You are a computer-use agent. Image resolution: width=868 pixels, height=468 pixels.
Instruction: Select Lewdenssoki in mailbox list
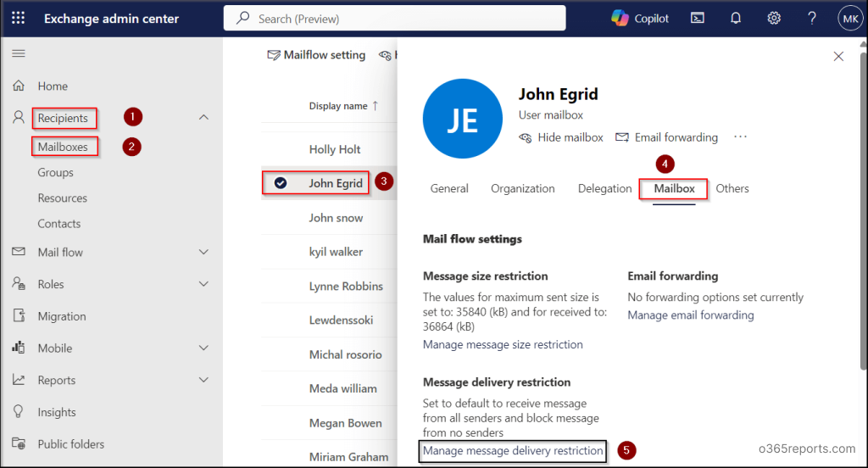[341, 320]
